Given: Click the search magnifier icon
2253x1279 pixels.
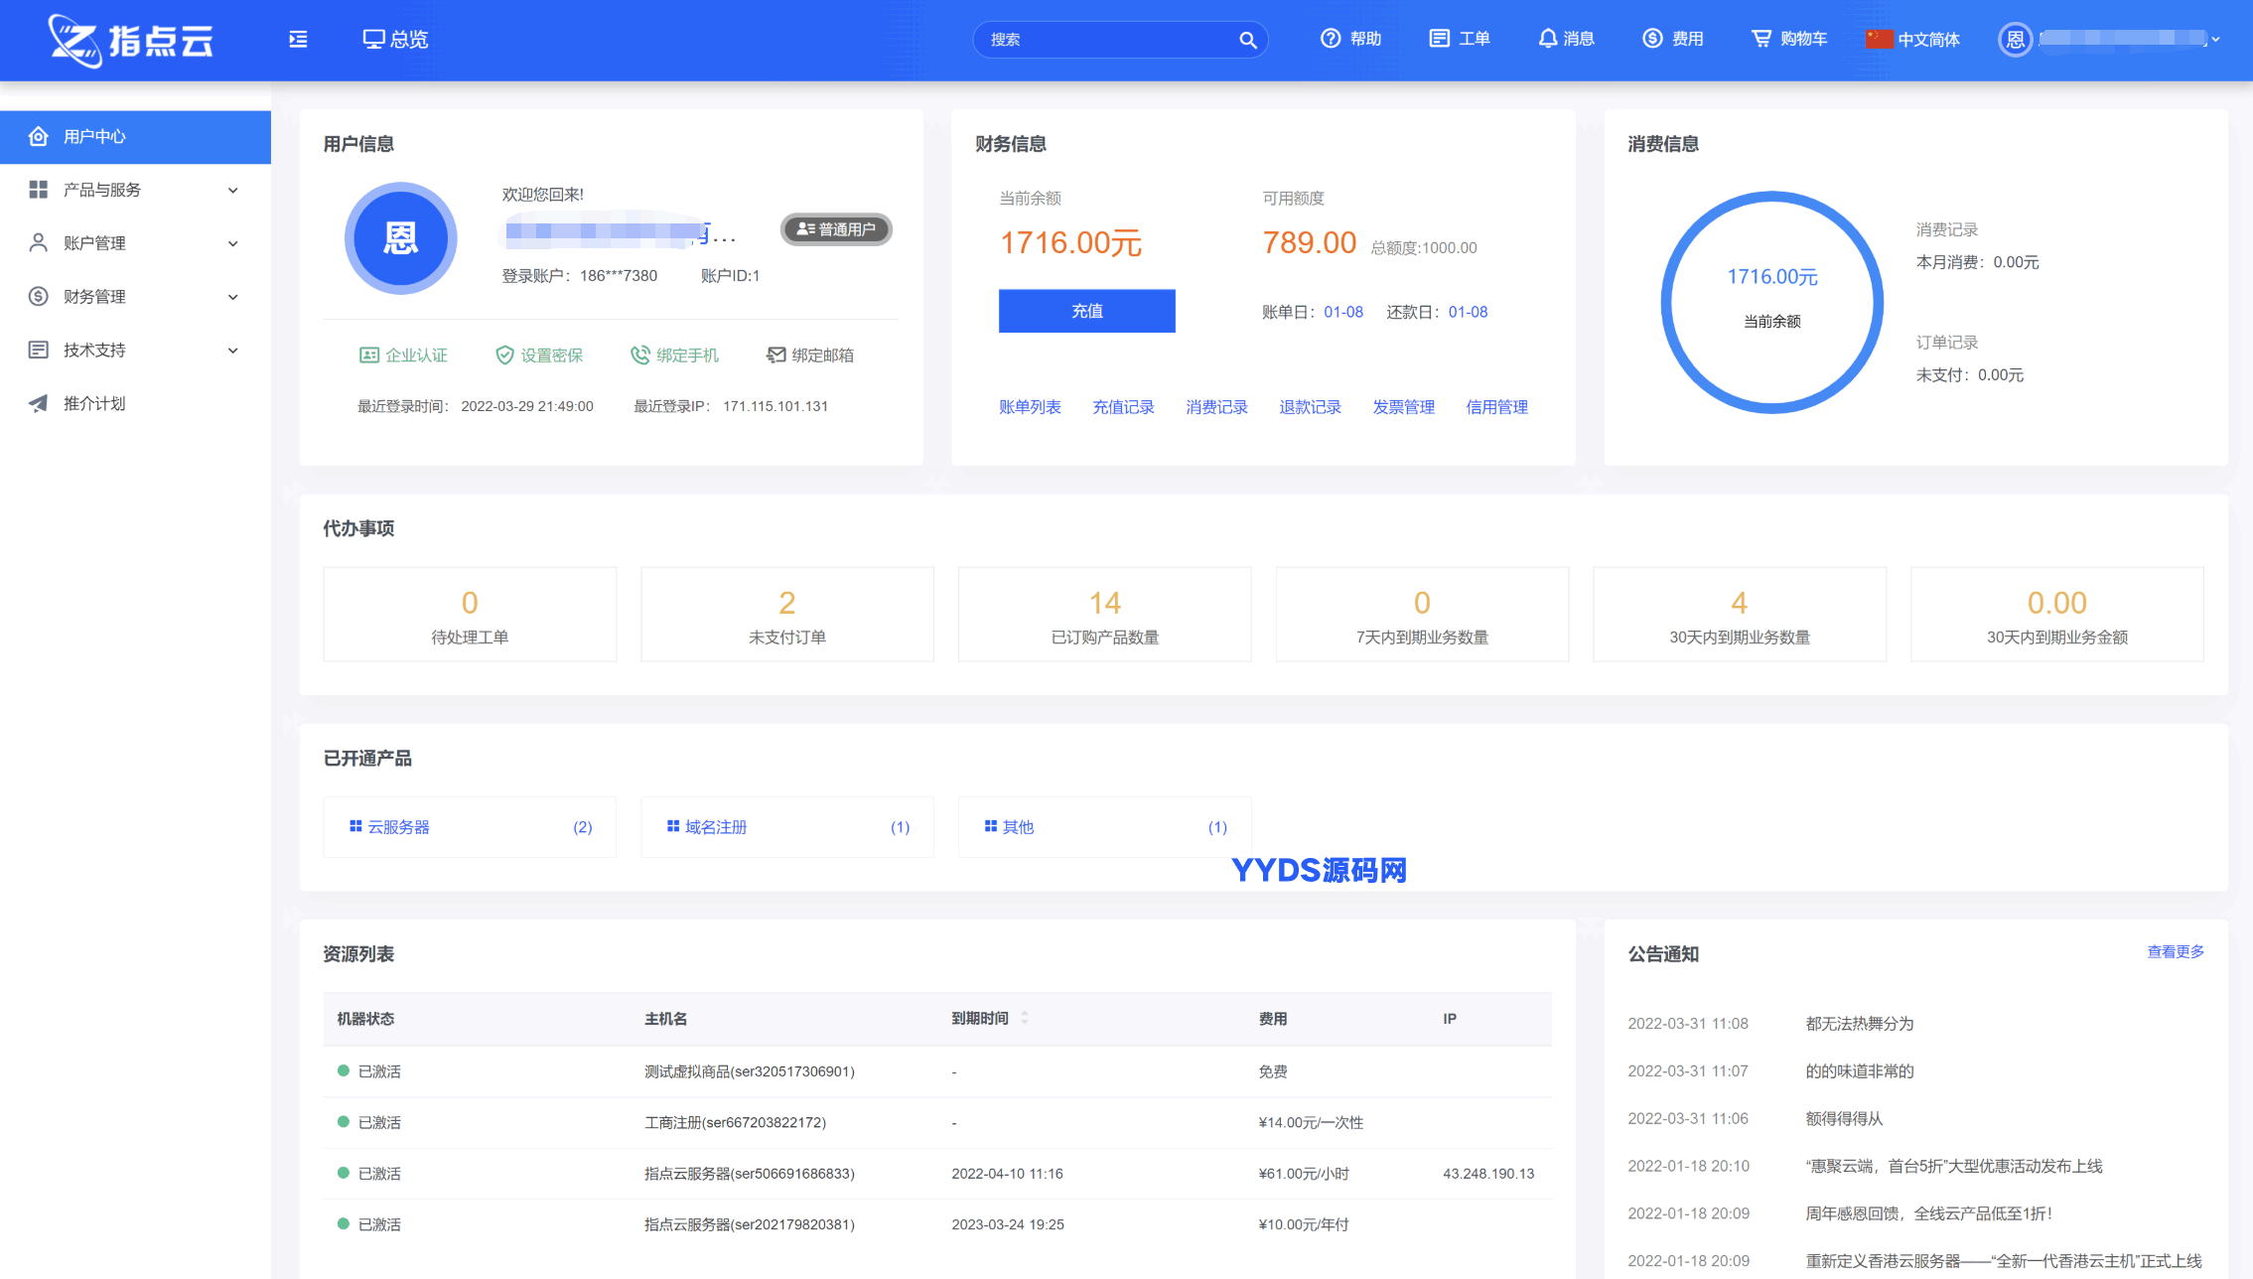Looking at the screenshot, I should pos(1247,40).
